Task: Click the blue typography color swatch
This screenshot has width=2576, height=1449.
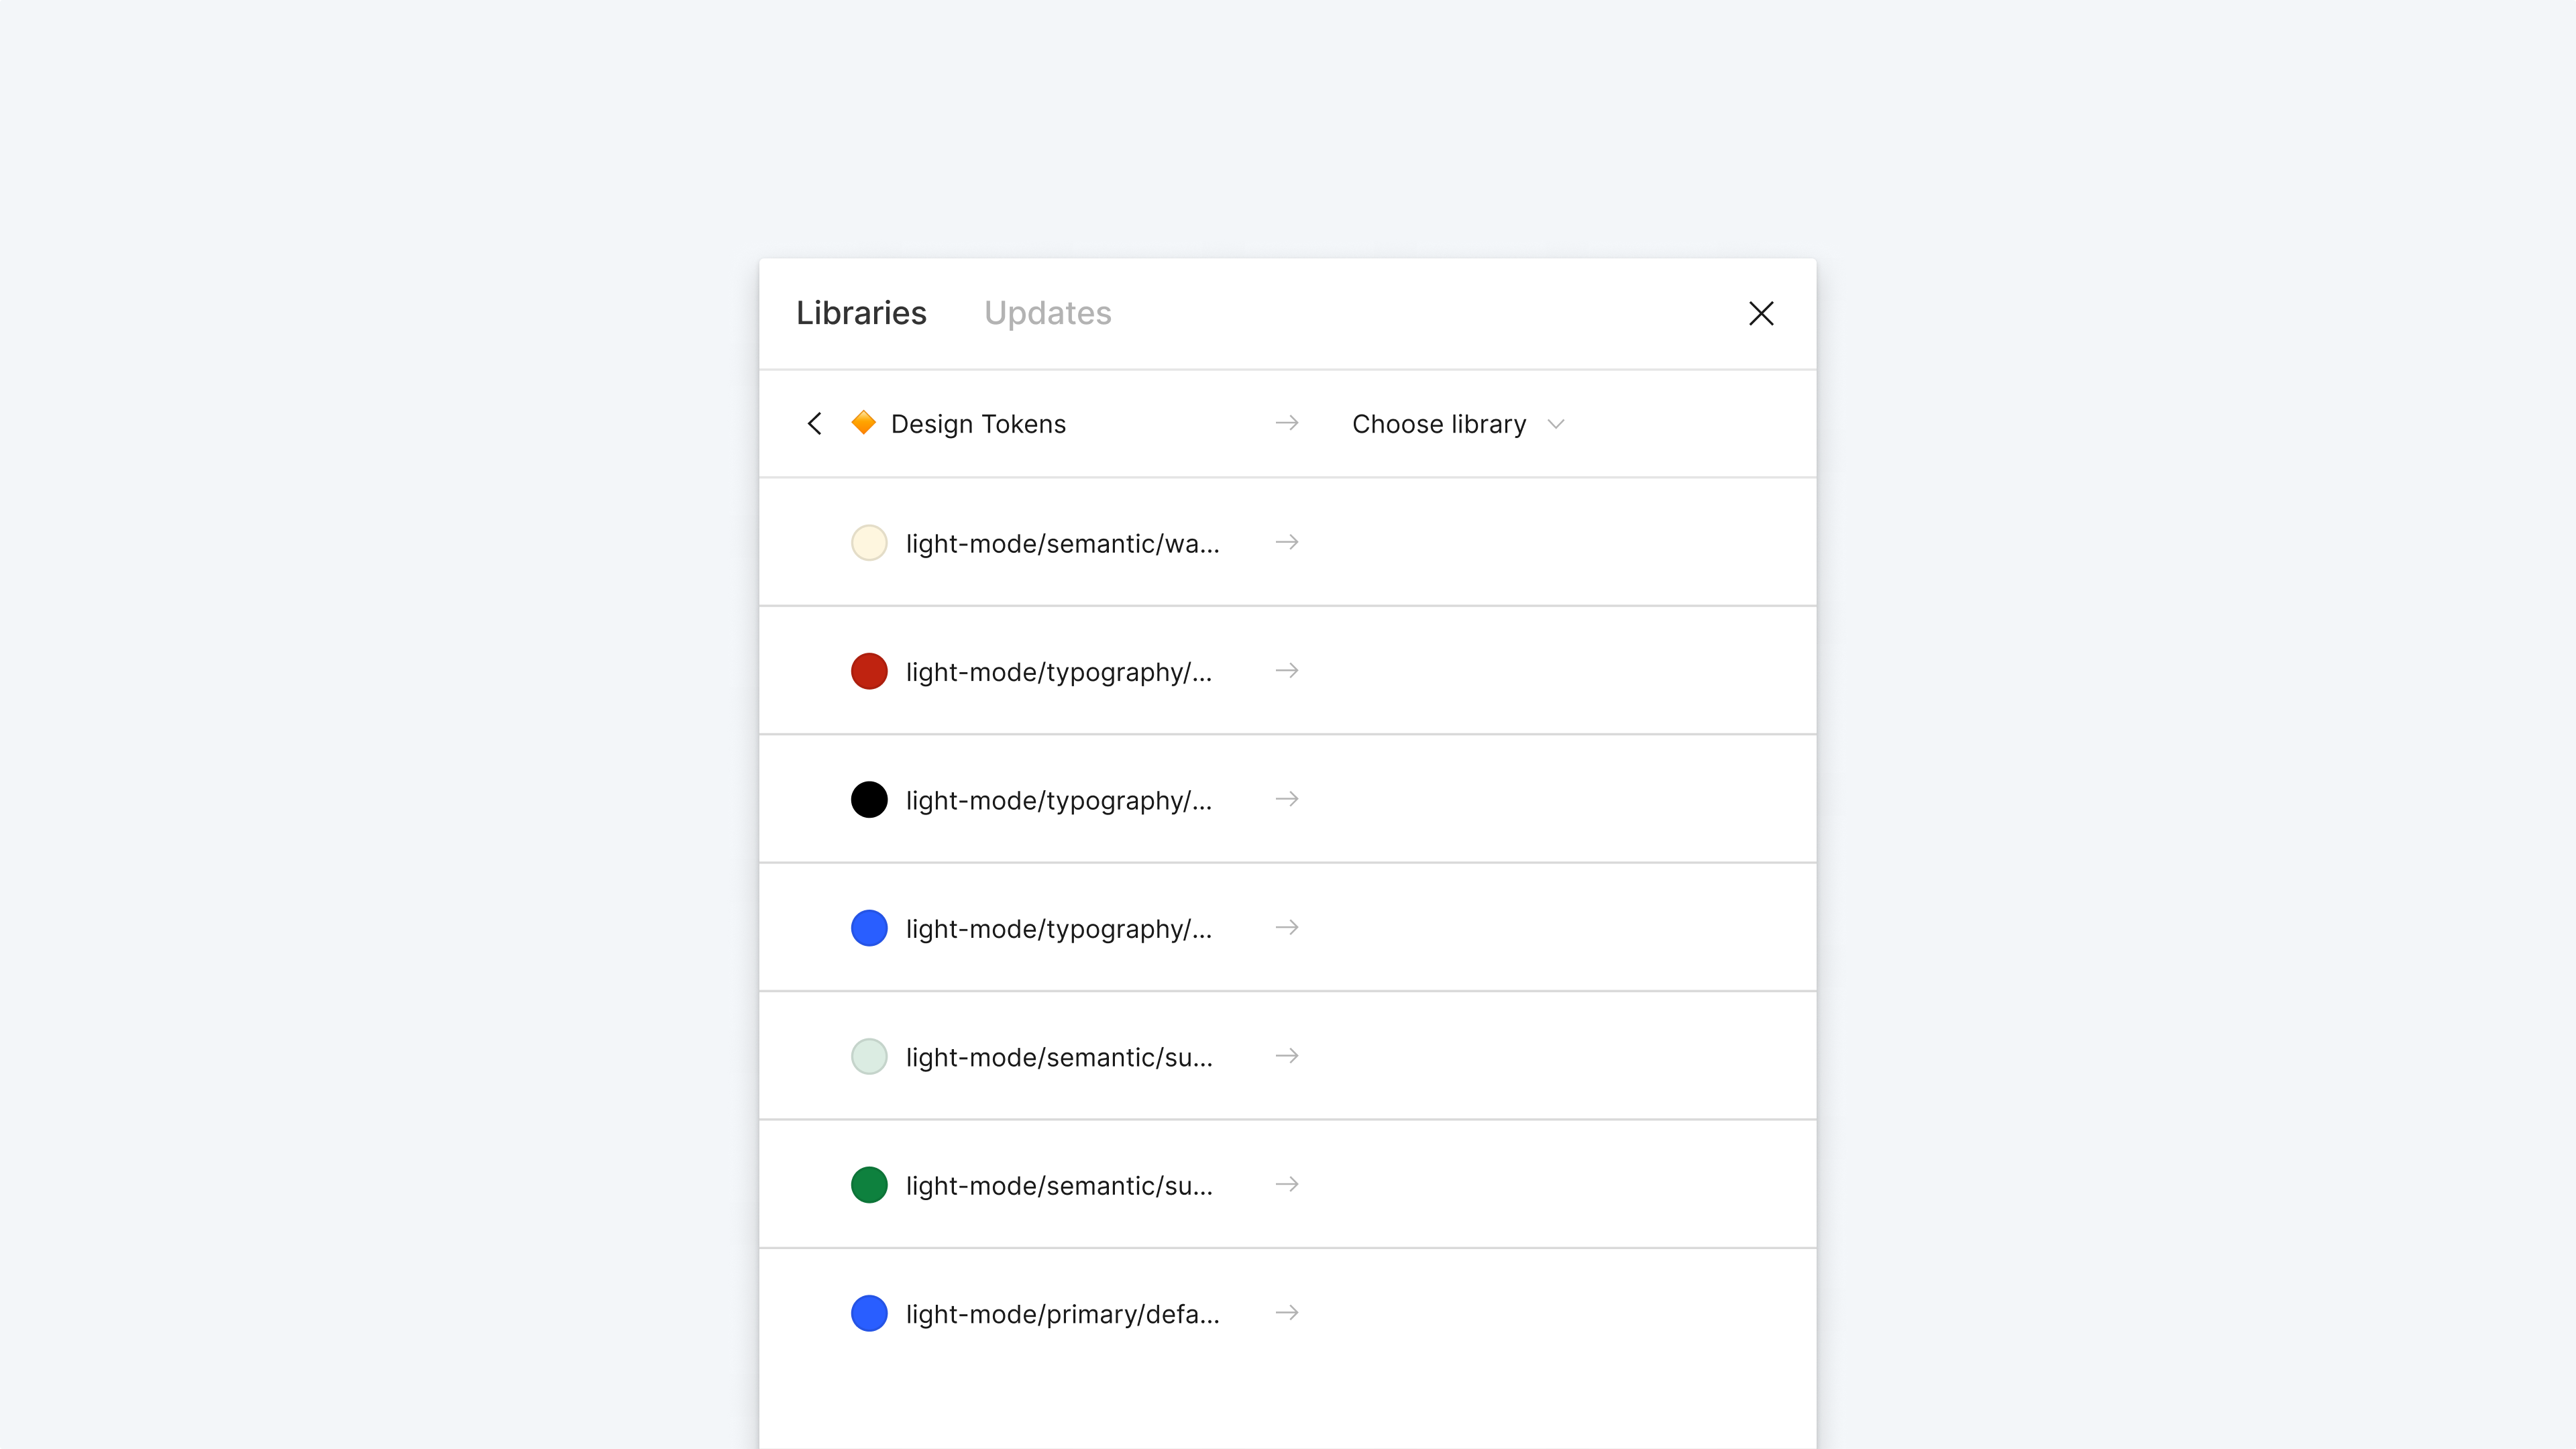Action: [869, 928]
